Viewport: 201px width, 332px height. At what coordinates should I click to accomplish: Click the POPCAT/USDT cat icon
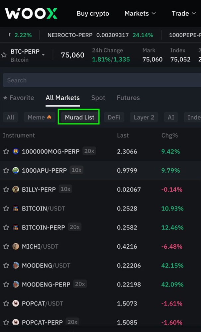16,303
